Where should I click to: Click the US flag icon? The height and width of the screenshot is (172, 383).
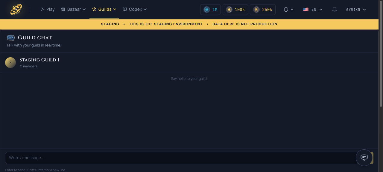click(x=306, y=10)
